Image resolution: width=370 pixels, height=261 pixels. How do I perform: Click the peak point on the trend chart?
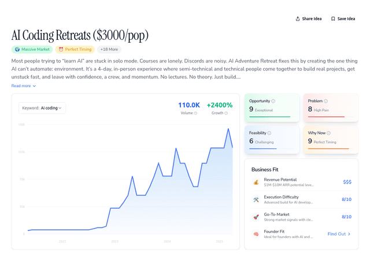228,129
